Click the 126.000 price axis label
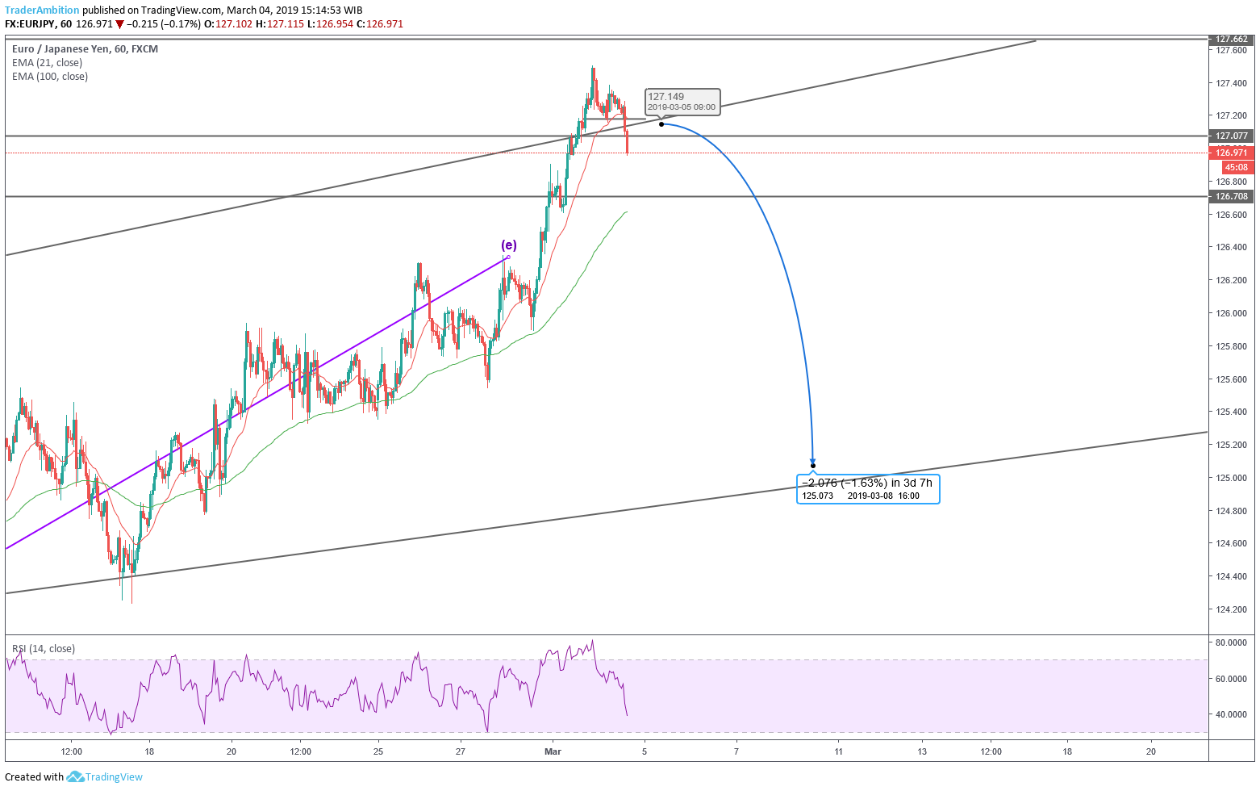This screenshot has height=791, width=1260. [1232, 313]
